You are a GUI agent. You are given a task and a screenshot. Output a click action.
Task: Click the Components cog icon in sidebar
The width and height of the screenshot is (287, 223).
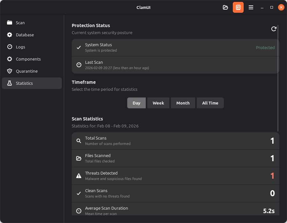click(x=10, y=59)
